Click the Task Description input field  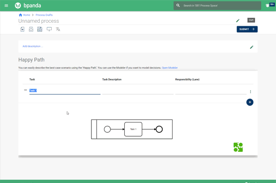pyautogui.click(x=138, y=91)
